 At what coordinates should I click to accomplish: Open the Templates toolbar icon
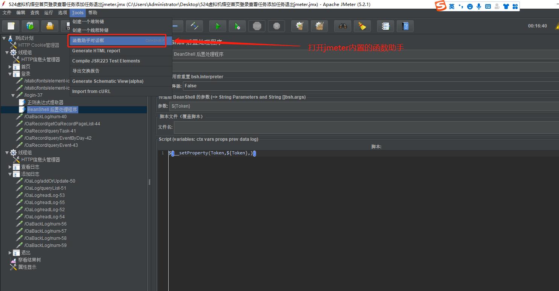point(30,26)
